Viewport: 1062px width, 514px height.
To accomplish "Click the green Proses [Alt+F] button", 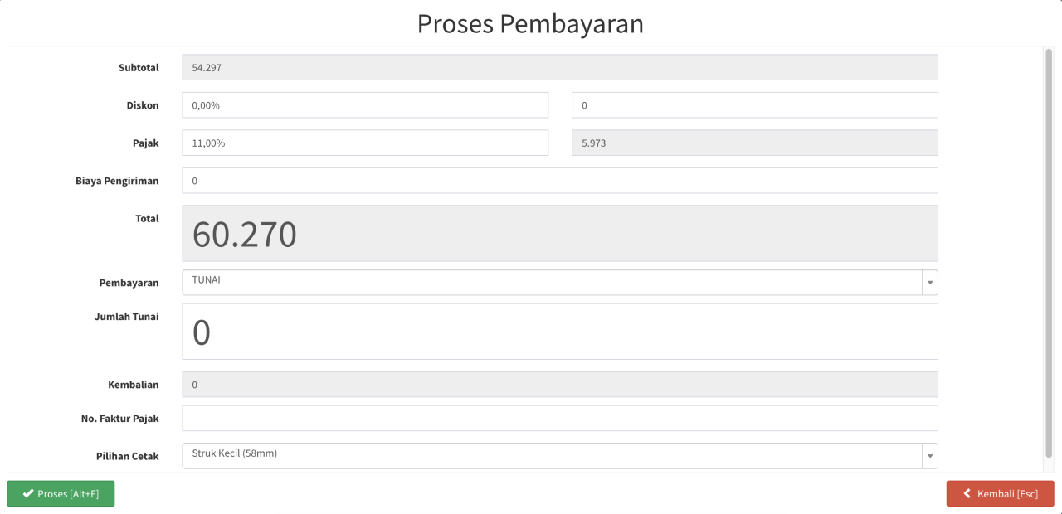I will pyautogui.click(x=61, y=493).
